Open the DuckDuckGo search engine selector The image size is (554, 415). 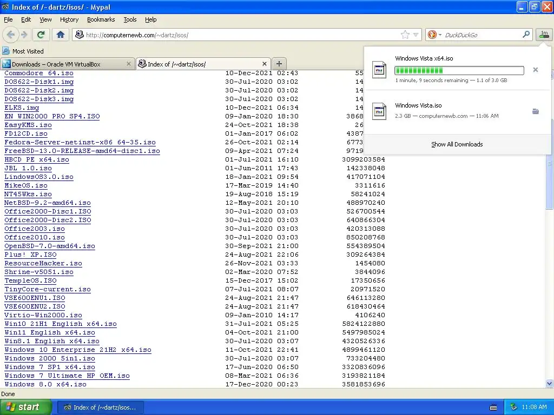(x=434, y=35)
